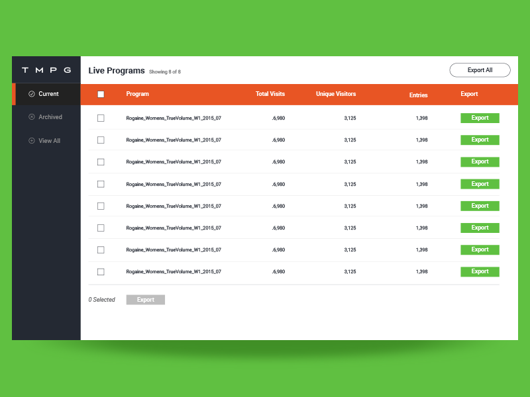The width and height of the screenshot is (530, 397).
Task: Click the Entries column header
Action: (419, 95)
